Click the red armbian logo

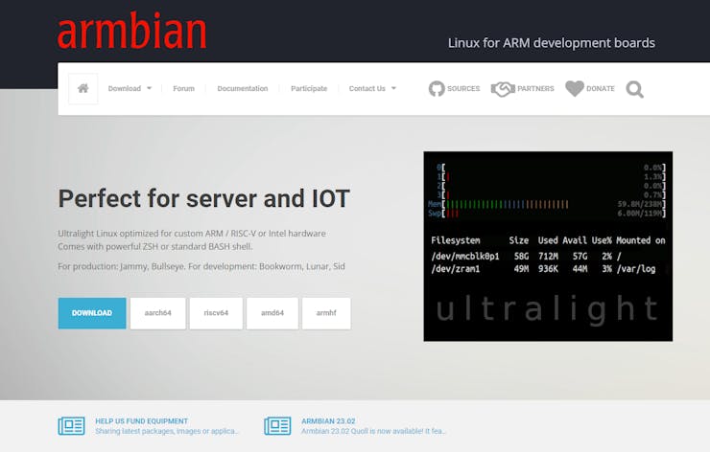click(x=131, y=31)
